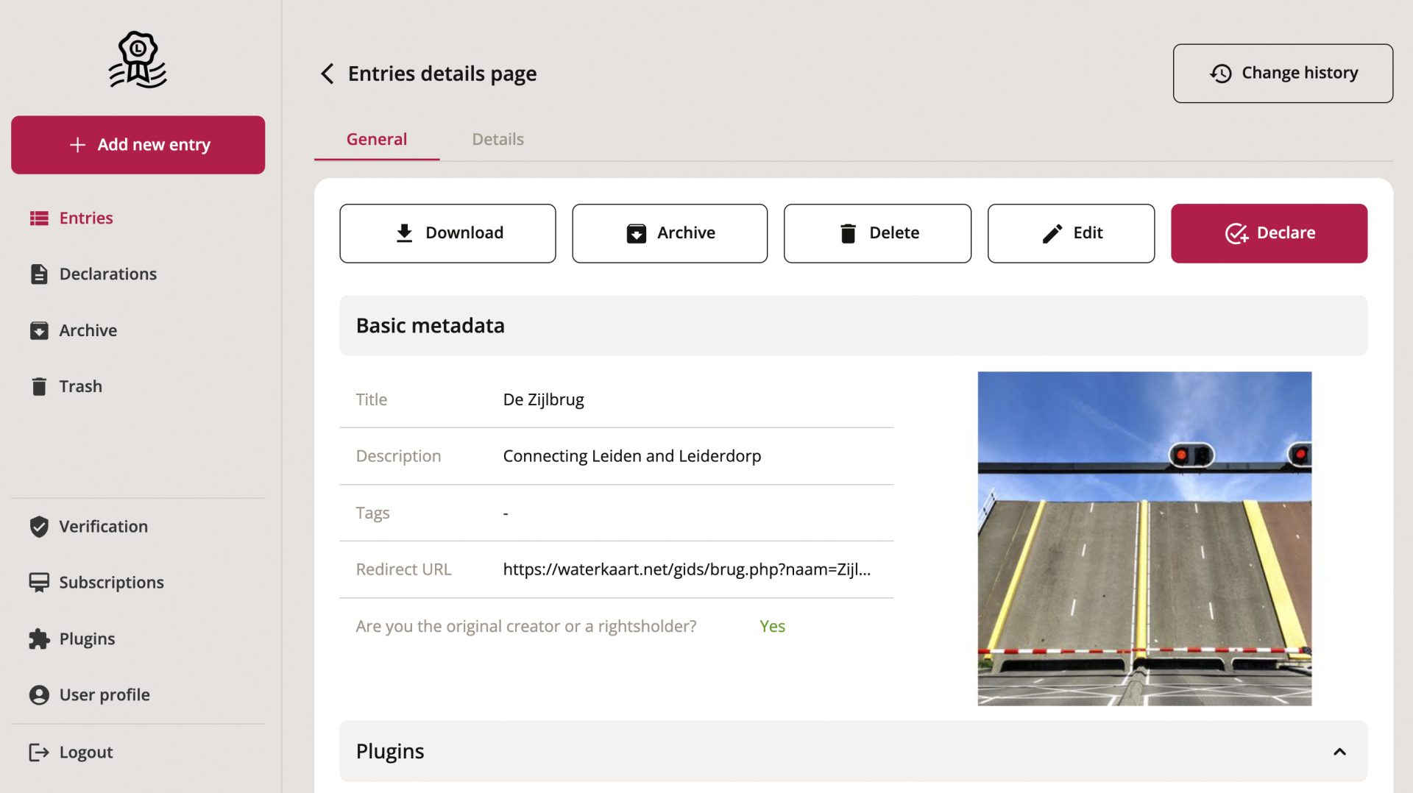Declare this entry with the Declare button
1413x793 pixels.
point(1269,233)
